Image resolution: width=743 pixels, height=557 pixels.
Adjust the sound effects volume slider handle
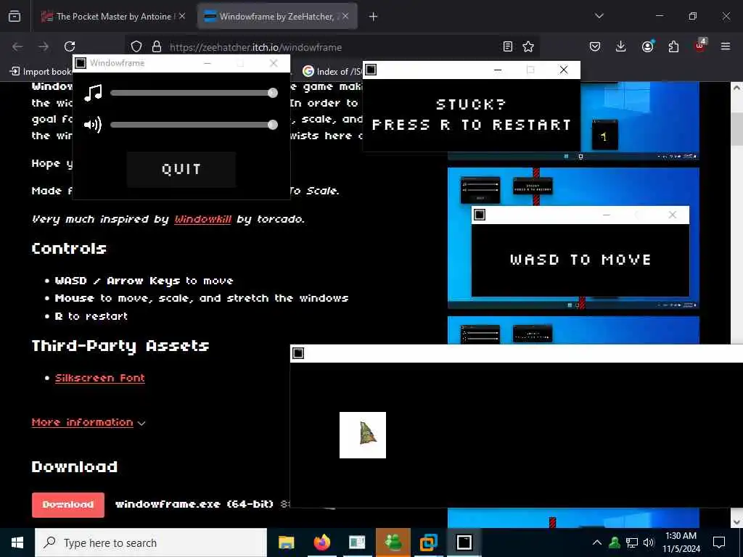click(x=273, y=125)
